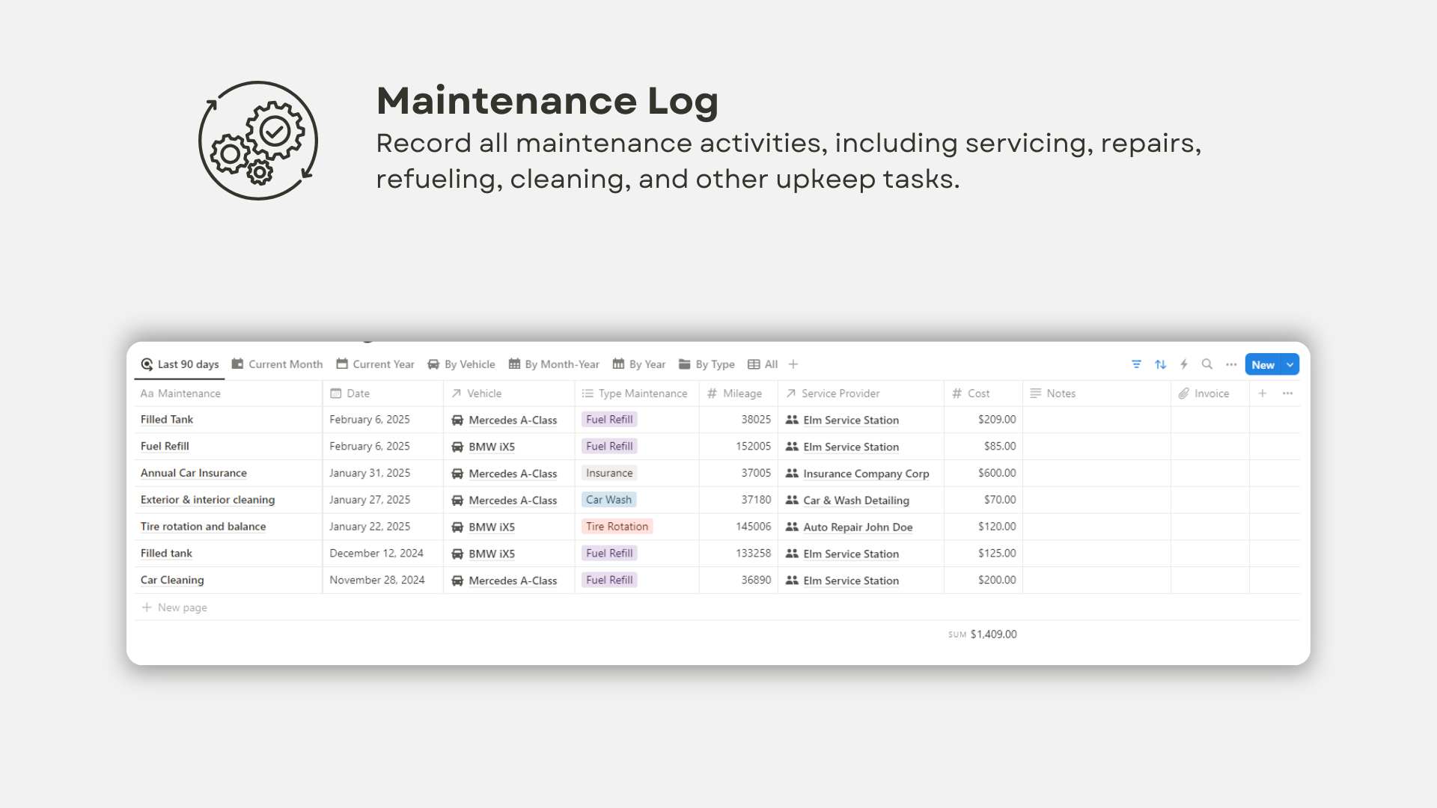Switch to the By Type tab
Viewport: 1437px width, 808px height.
tap(707, 364)
